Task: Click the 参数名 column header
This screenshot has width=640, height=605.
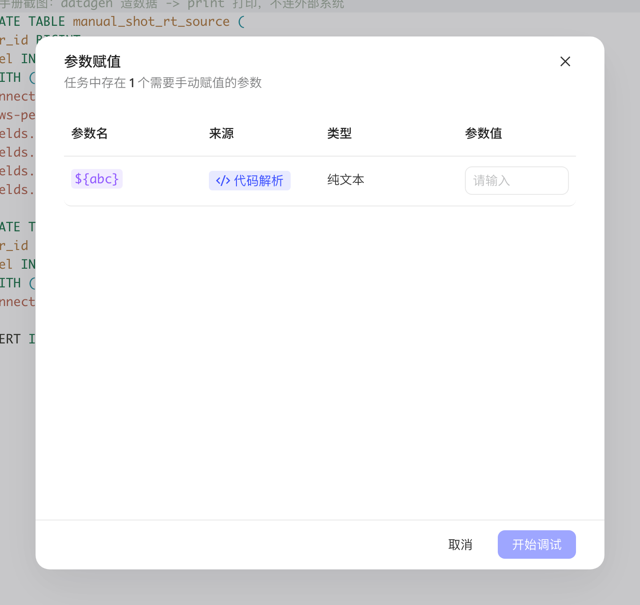Action: coord(89,133)
